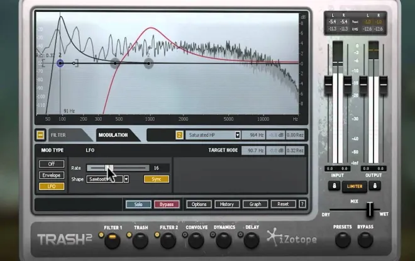Select the Delay module knob
Viewport: 415px width, 261px height.
click(252, 241)
